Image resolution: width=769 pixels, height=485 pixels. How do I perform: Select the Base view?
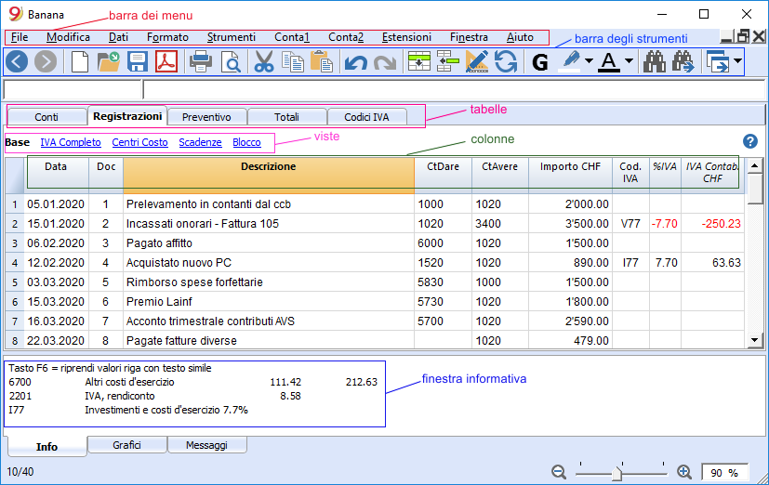(x=17, y=142)
